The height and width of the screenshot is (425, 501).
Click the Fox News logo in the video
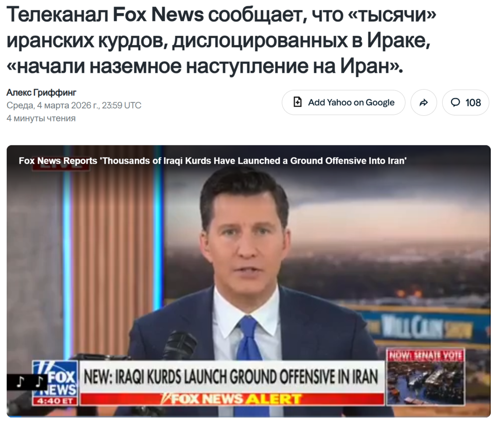click(x=55, y=378)
